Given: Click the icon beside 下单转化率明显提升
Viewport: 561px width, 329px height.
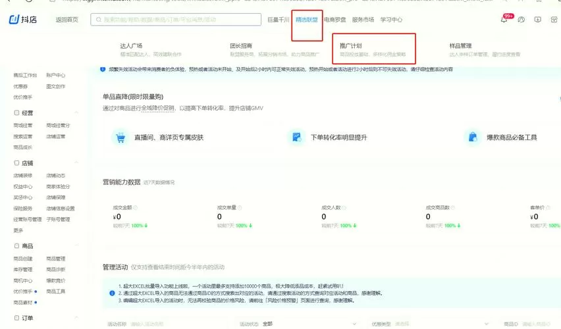Looking at the screenshot, I should tap(296, 137).
